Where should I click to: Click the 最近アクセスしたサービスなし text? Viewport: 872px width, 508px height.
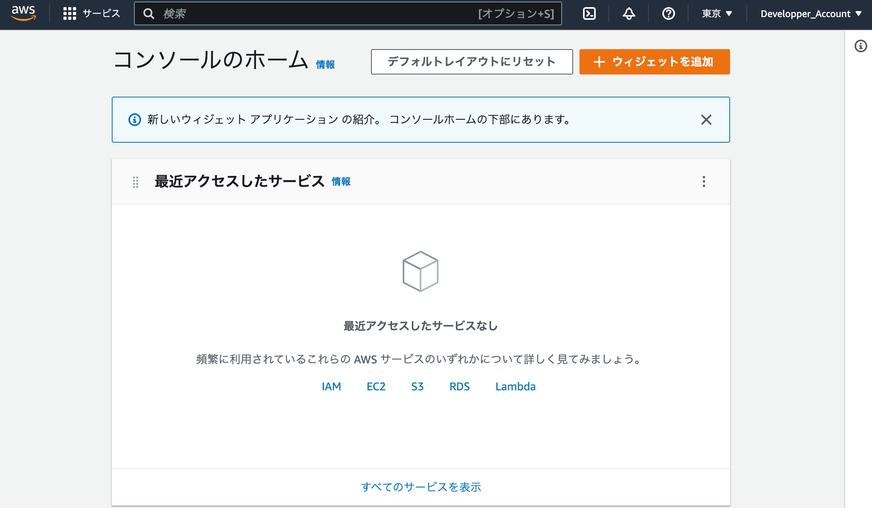[x=421, y=326]
